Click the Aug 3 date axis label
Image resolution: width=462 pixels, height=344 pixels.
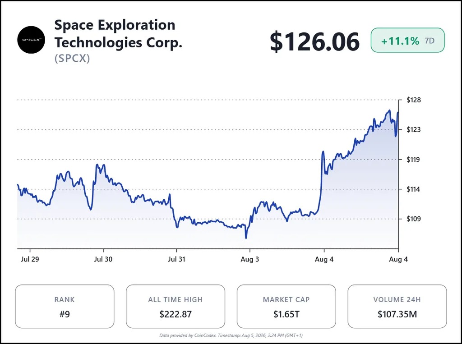(x=250, y=259)
